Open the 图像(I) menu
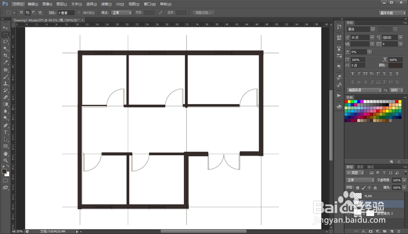Image resolution: width=408 pixels, height=234 pixels. [47, 4]
